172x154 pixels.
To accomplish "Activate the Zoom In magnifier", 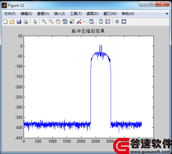I will 44,21.
